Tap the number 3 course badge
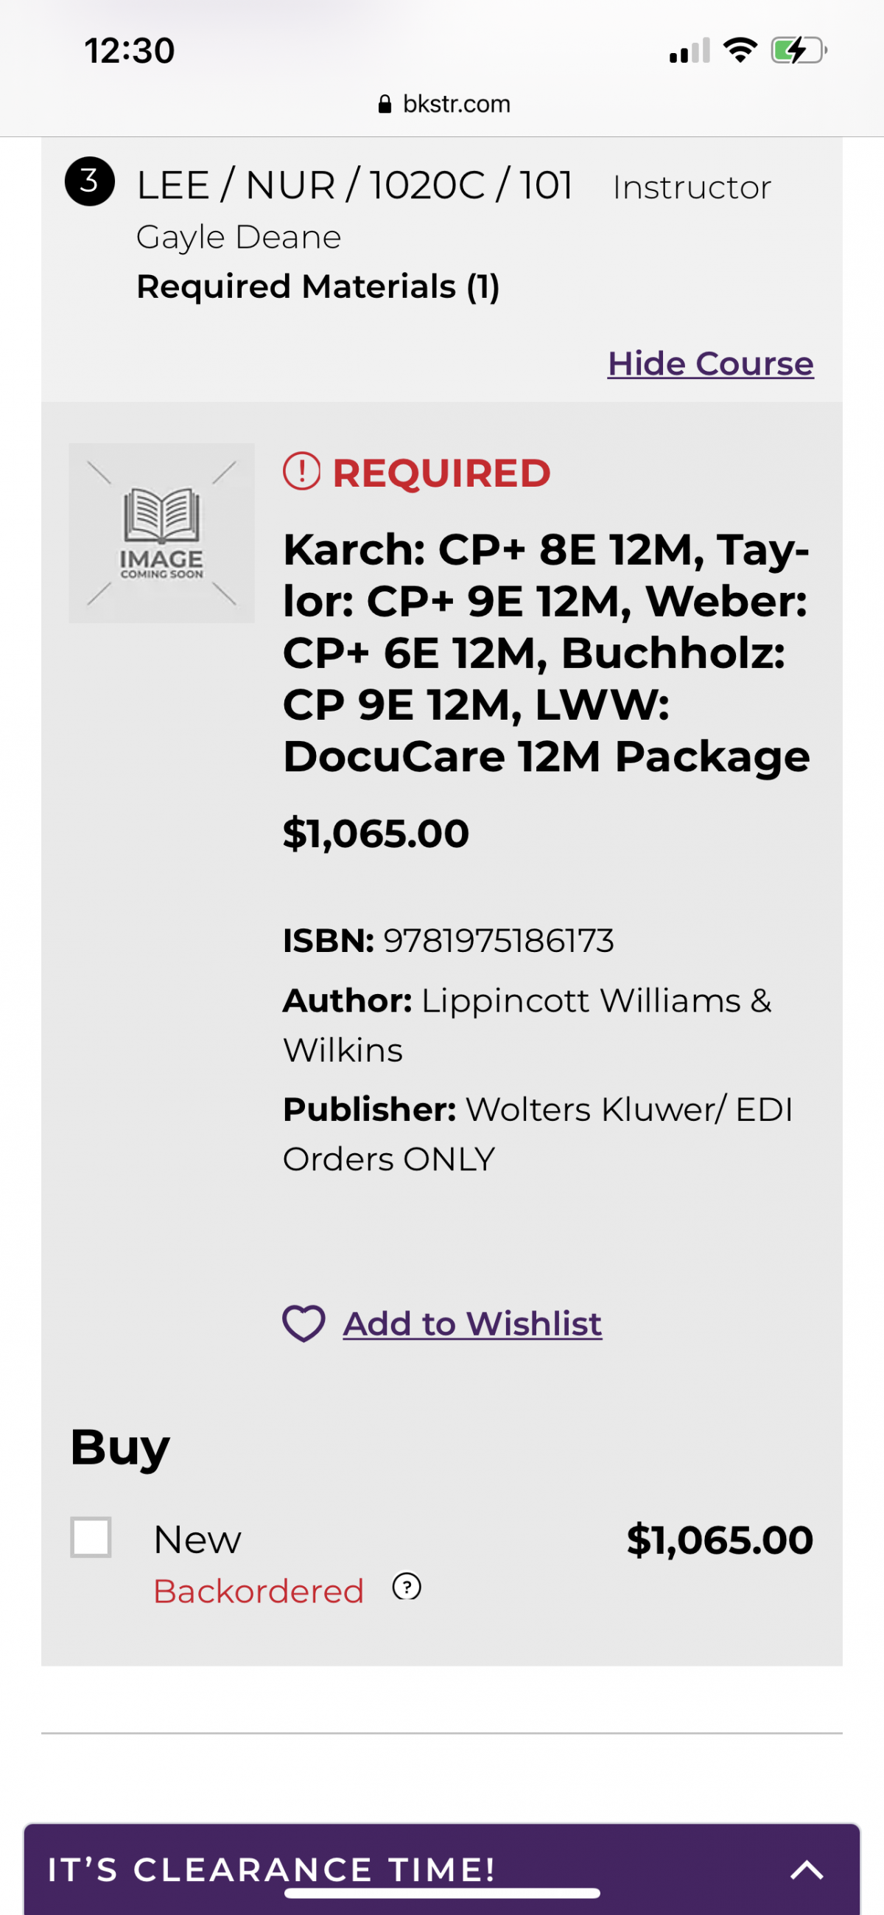 click(89, 181)
